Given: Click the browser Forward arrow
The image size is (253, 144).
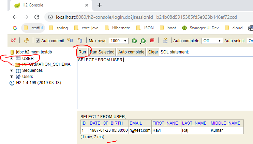Looking at the screenshot, I should (26, 17).
